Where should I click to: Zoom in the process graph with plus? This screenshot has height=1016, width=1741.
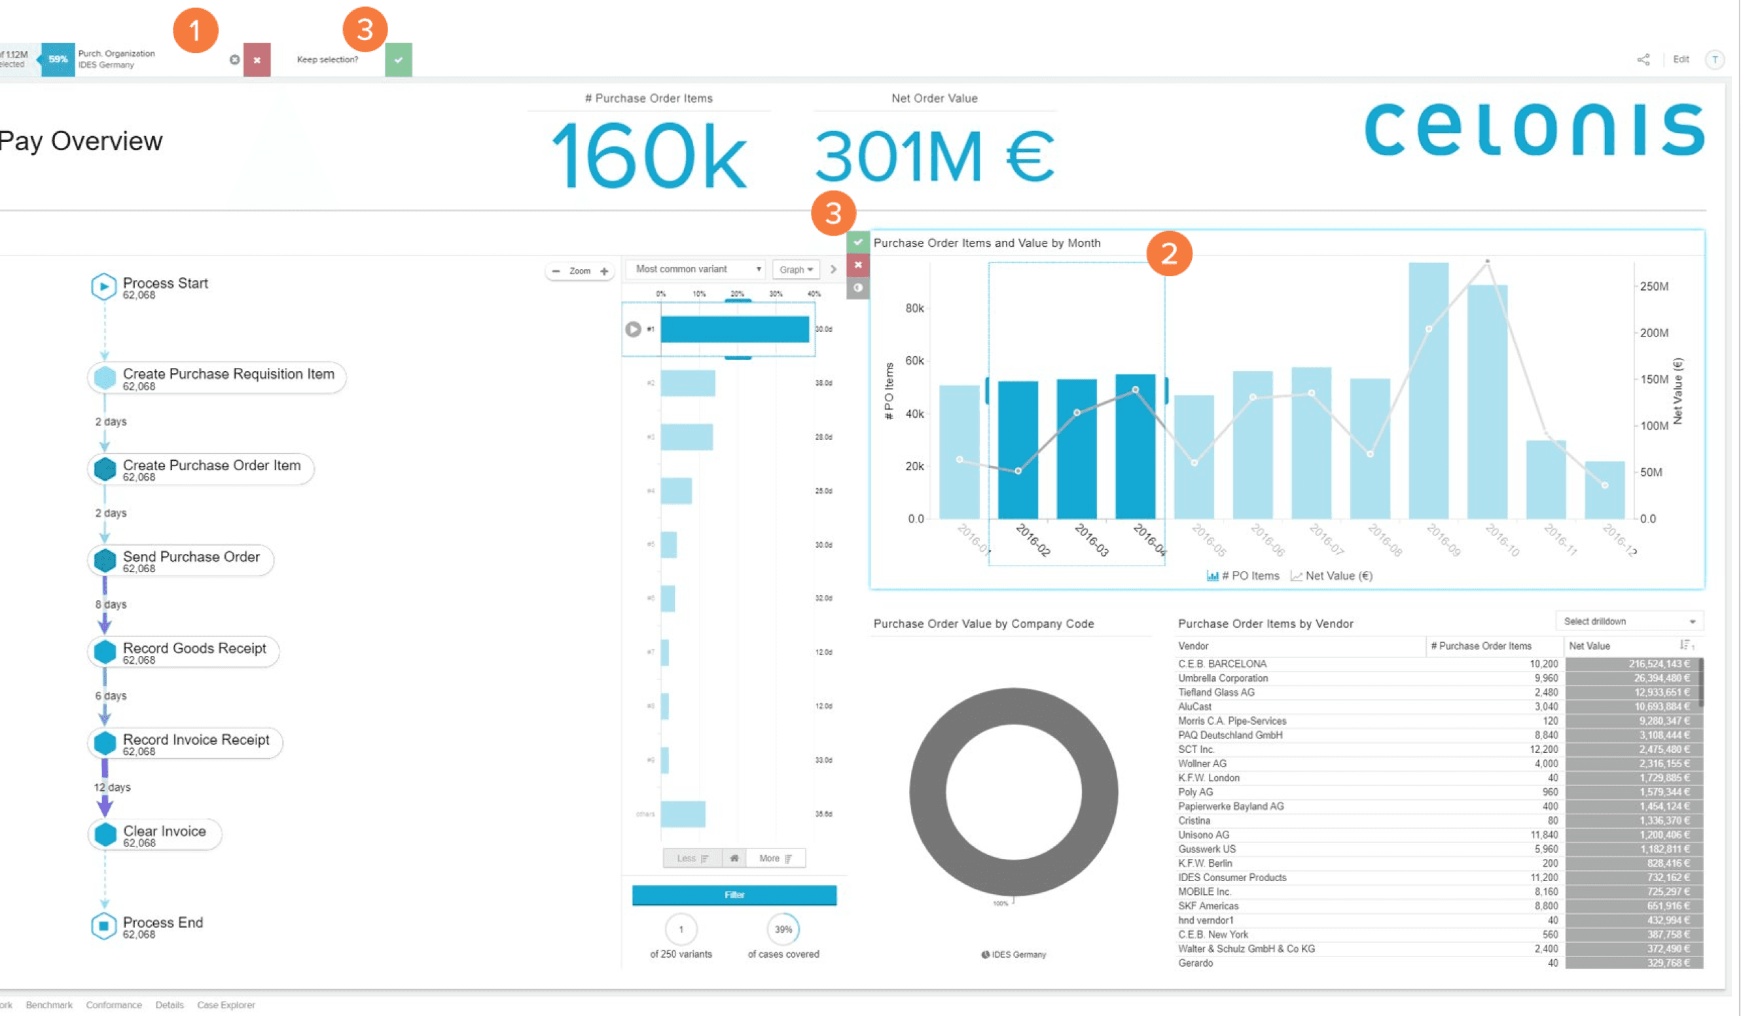605,271
